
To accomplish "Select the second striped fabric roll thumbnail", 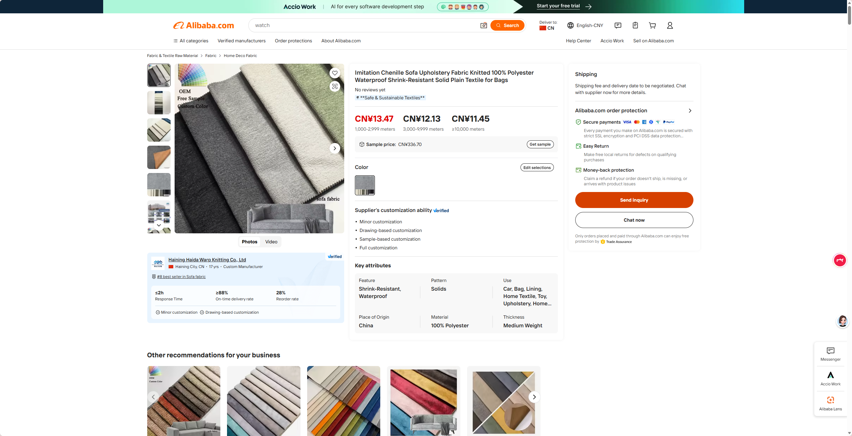I will tap(159, 103).
